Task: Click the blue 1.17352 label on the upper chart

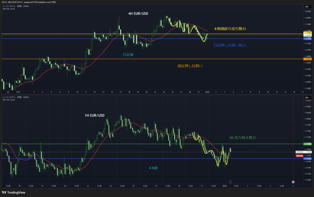Action: pos(308,39)
